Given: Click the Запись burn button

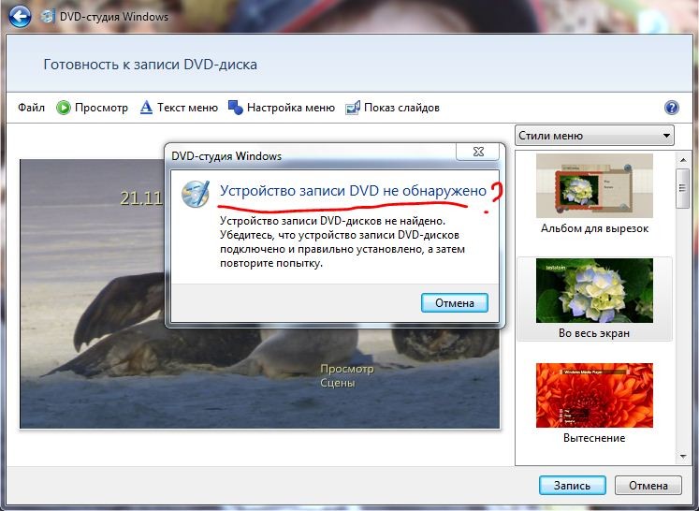Looking at the screenshot, I should coord(572,485).
